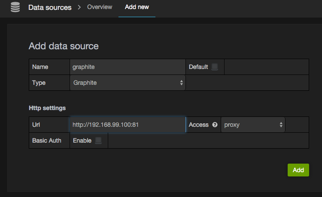Click the Default label text
This screenshot has width=322, height=197.
pos(198,67)
